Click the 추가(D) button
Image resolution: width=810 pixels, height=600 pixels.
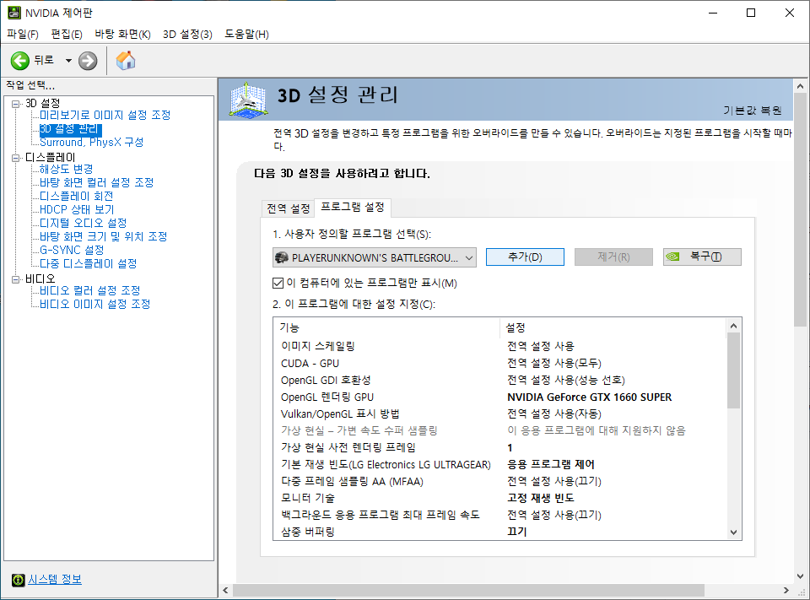click(525, 257)
